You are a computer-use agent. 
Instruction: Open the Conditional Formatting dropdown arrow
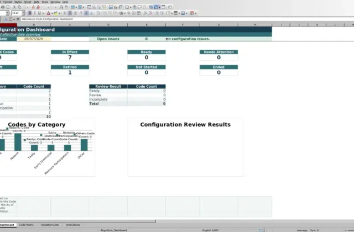coord(195,13)
